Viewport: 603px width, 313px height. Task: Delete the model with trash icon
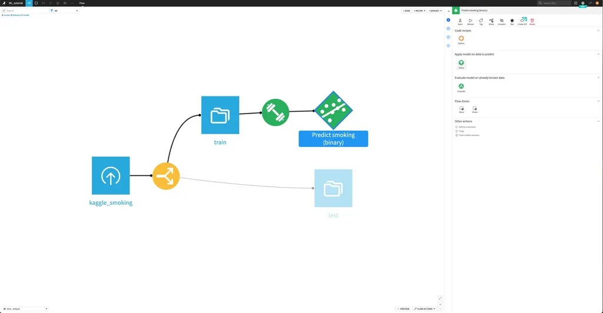532,22
